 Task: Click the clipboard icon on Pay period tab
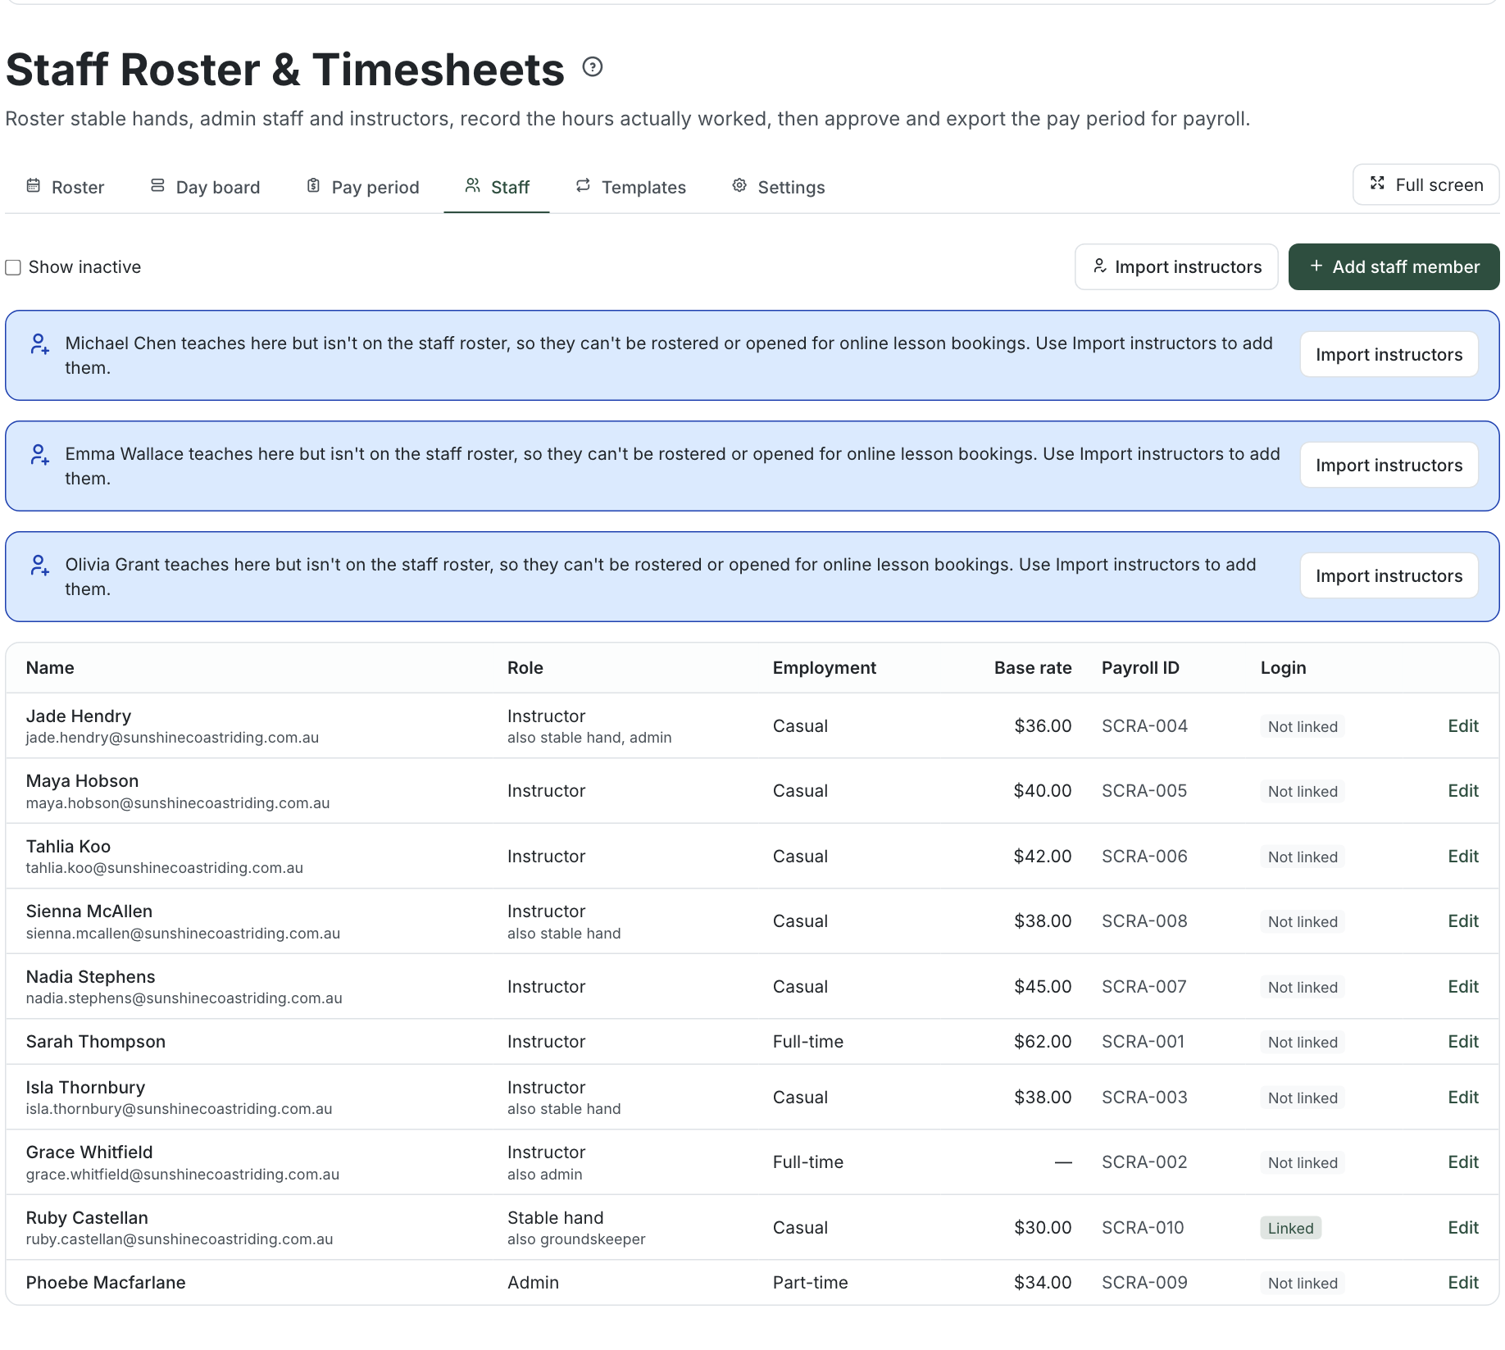click(313, 185)
